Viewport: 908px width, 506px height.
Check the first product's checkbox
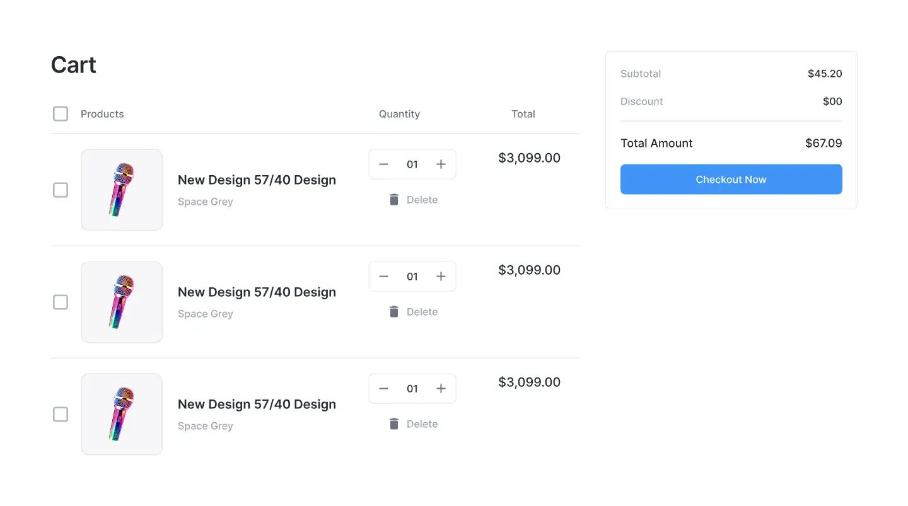click(x=61, y=190)
